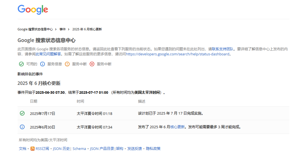299x163 pixels.
Task: Click the green checkmark 可用的 legend icon
Action: click(x=21, y=64)
